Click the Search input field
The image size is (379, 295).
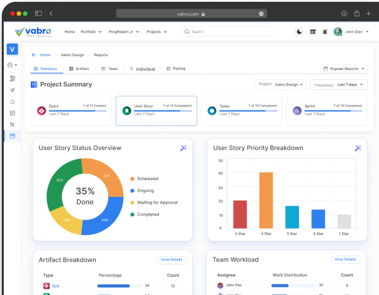click(x=228, y=31)
